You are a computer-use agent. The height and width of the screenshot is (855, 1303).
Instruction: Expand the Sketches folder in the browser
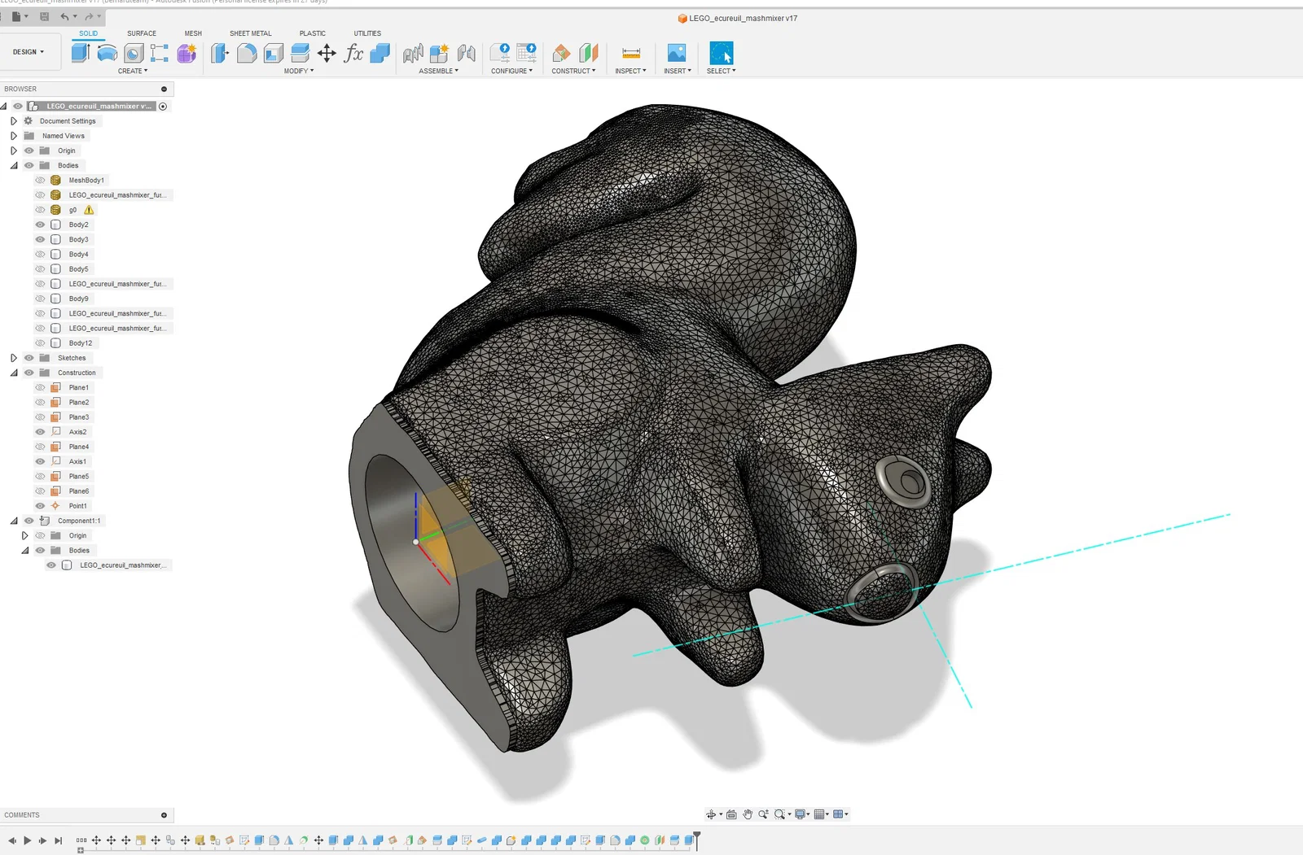14,358
